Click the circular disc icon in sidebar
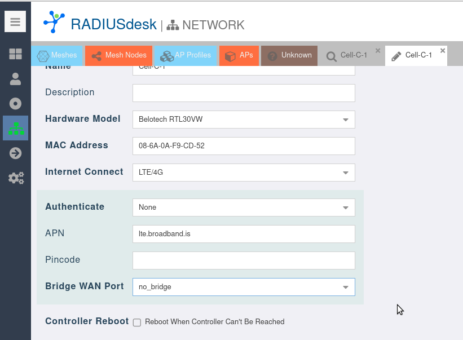Image resolution: width=463 pixels, height=340 pixels. [15, 104]
